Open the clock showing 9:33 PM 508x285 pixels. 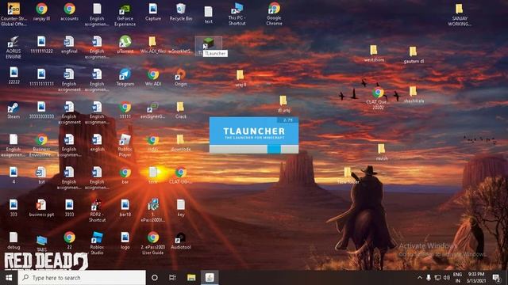tap(476, 278)
